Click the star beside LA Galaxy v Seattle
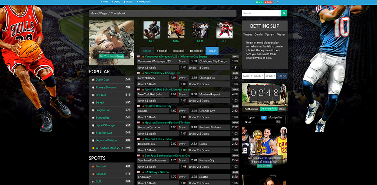377x185 pixels. pos(143,172)
